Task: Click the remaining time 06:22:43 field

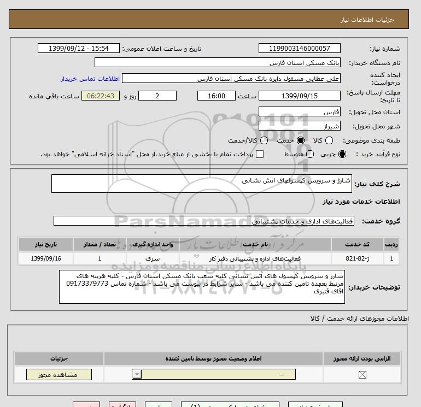Action: (x=101, y=96)
